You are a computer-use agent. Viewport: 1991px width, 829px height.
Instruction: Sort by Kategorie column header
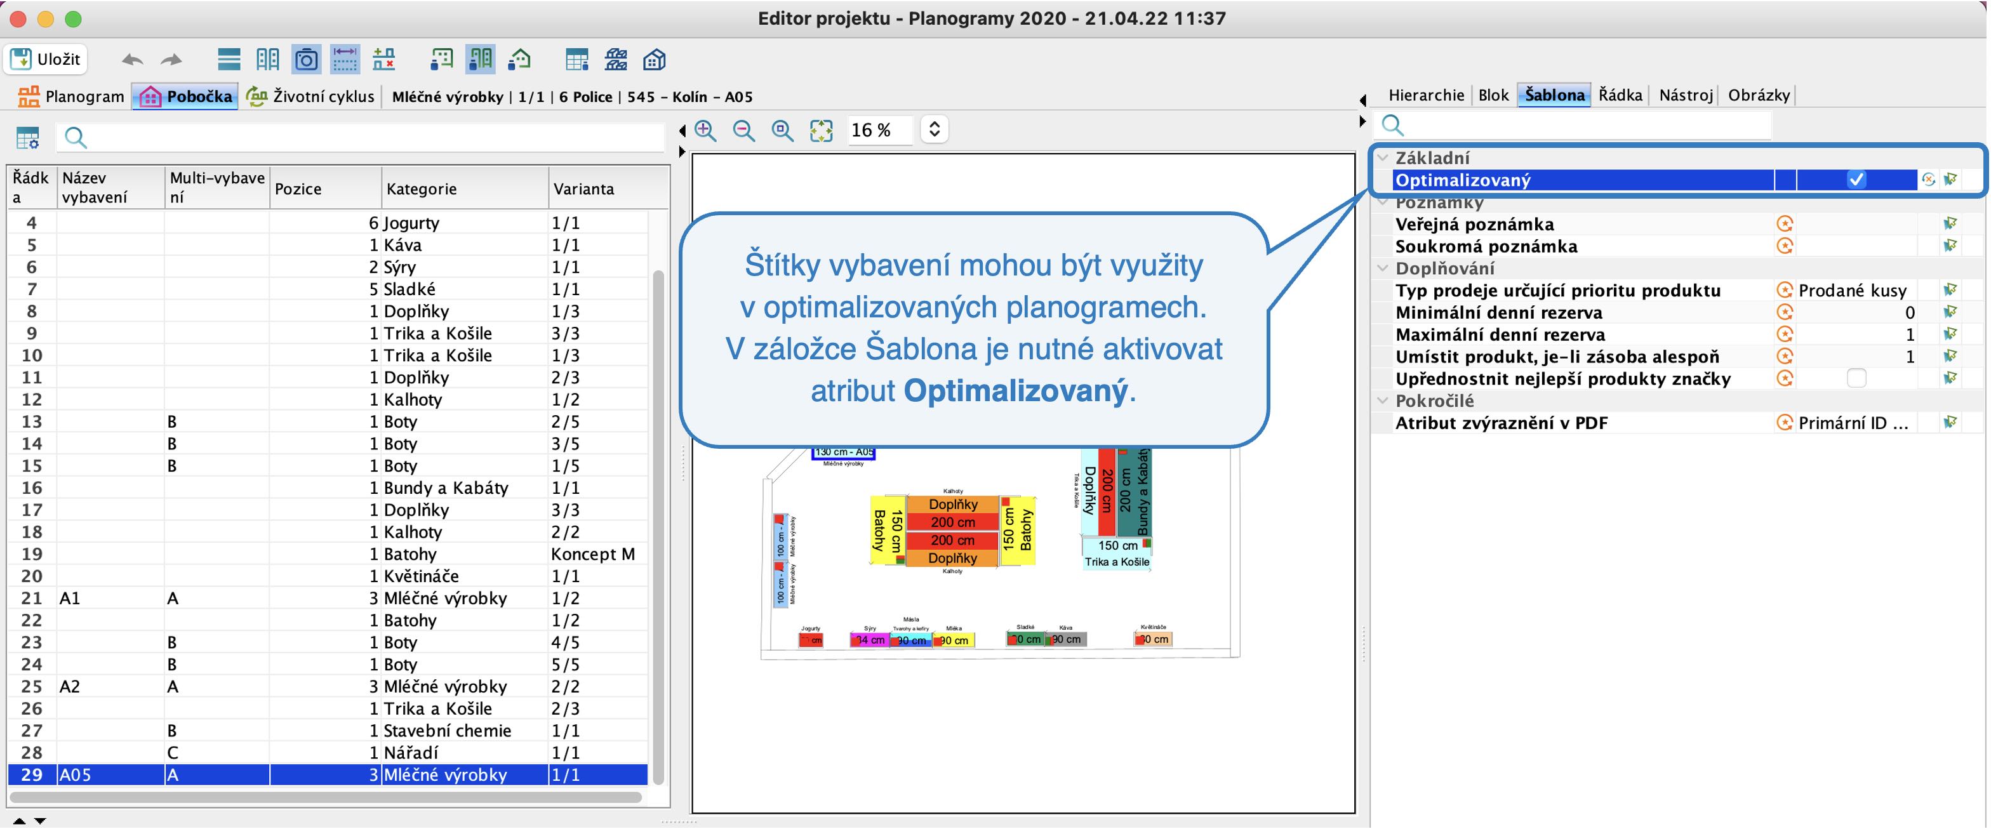[465, 189]
